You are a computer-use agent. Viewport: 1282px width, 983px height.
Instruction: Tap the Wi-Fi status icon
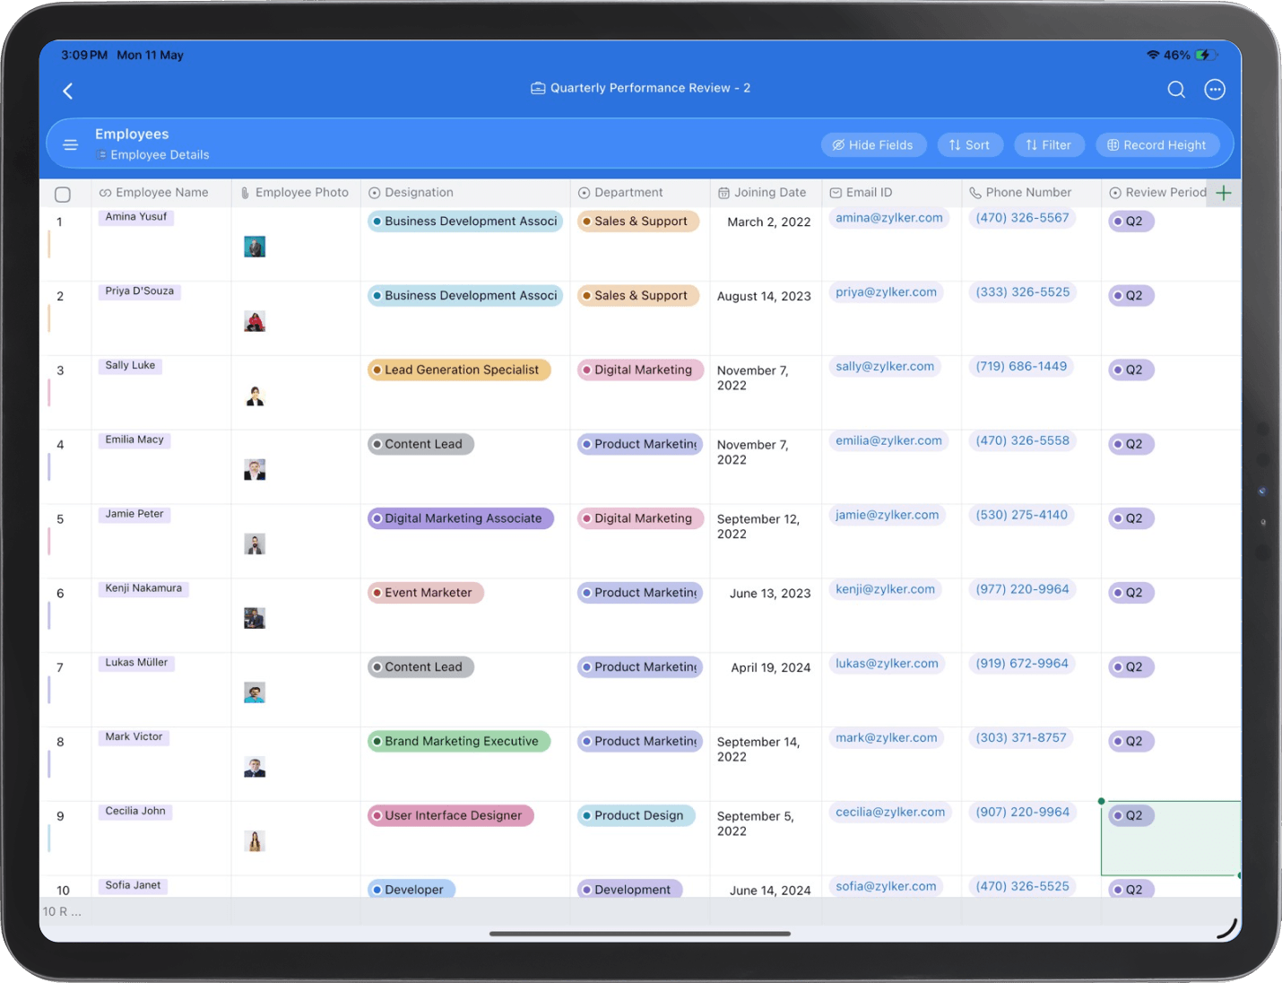coord(1153,55)
